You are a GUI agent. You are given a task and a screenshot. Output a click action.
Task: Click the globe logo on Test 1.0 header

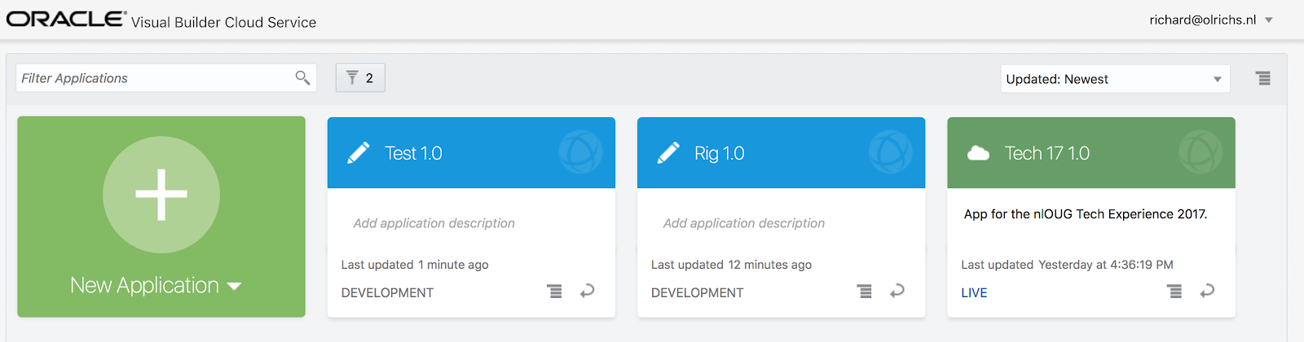coord(580,152)
